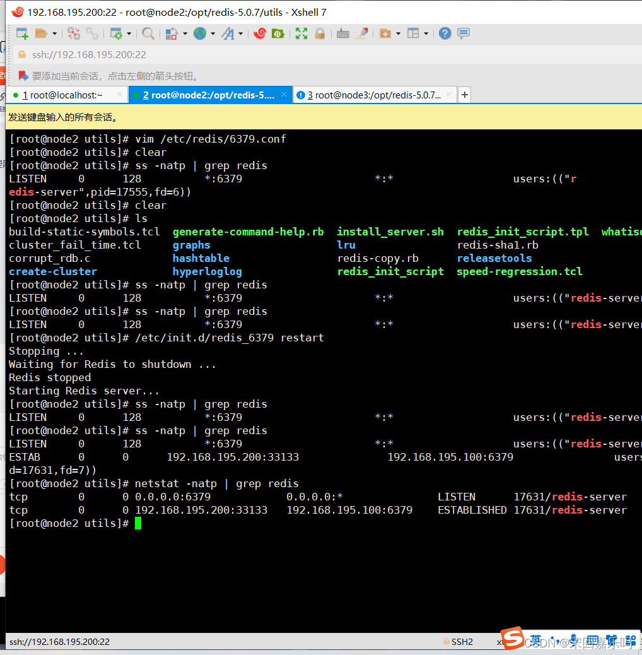
Task: Launch the red Xmanager swirl icon
Action: tap(260, 33)
